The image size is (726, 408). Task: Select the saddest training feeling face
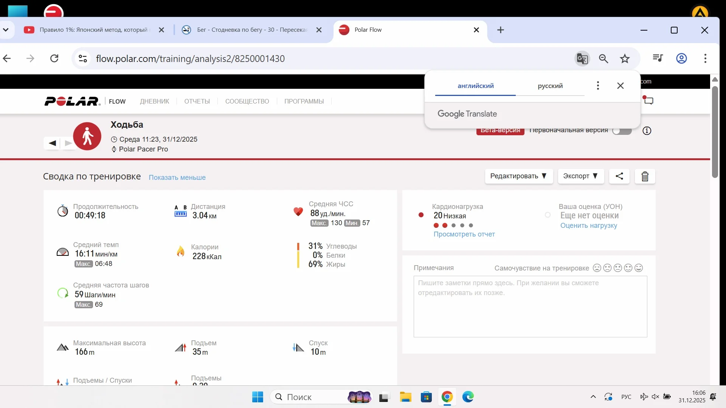[597, 268]
